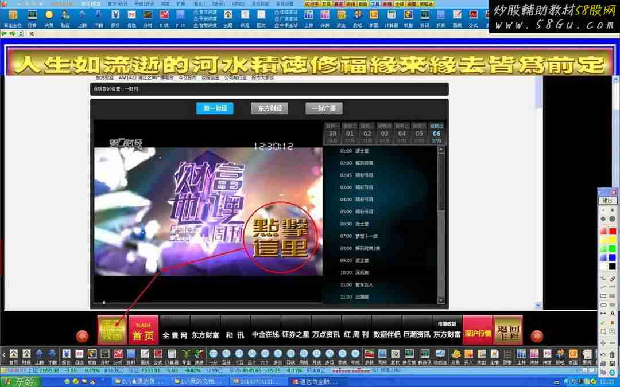Select the 06 date tab in schedule
The width and height of the screenshot is (620, 387).
tap(436, 134)
